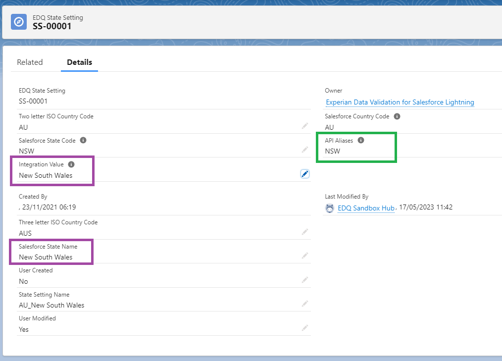Click the EDQ Sandbox Hub avatar icon
Image resolution: width=502 pixels, height=361 pixels.
coord(330,208)
